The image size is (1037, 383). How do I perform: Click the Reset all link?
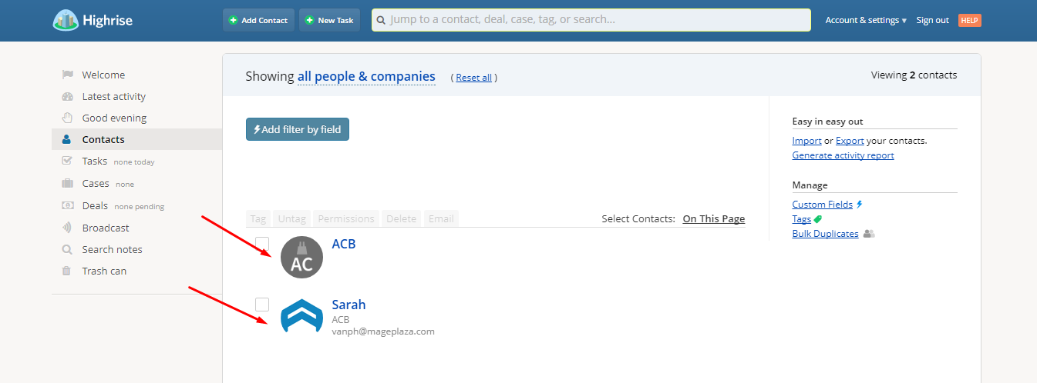click(473, 78)
